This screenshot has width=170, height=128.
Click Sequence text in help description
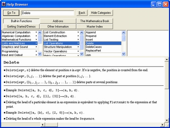coord(87,119)
